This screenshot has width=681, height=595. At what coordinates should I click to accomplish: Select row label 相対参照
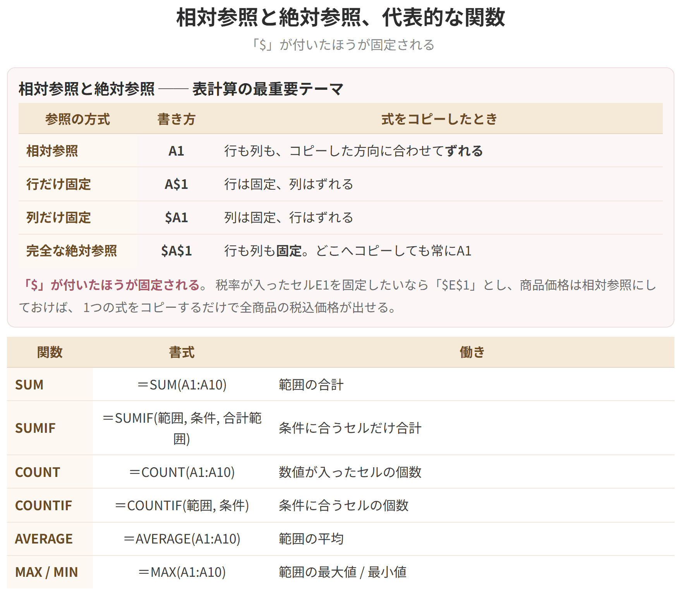click(x=52, y=151)
